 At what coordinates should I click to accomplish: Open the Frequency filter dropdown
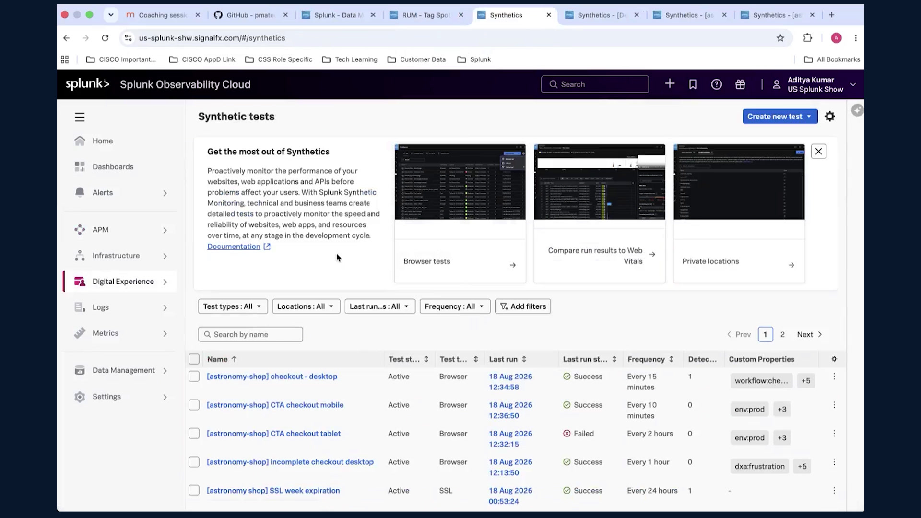[455, 306]
